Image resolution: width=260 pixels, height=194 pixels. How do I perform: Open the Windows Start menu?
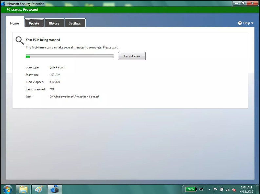[8, 189]
